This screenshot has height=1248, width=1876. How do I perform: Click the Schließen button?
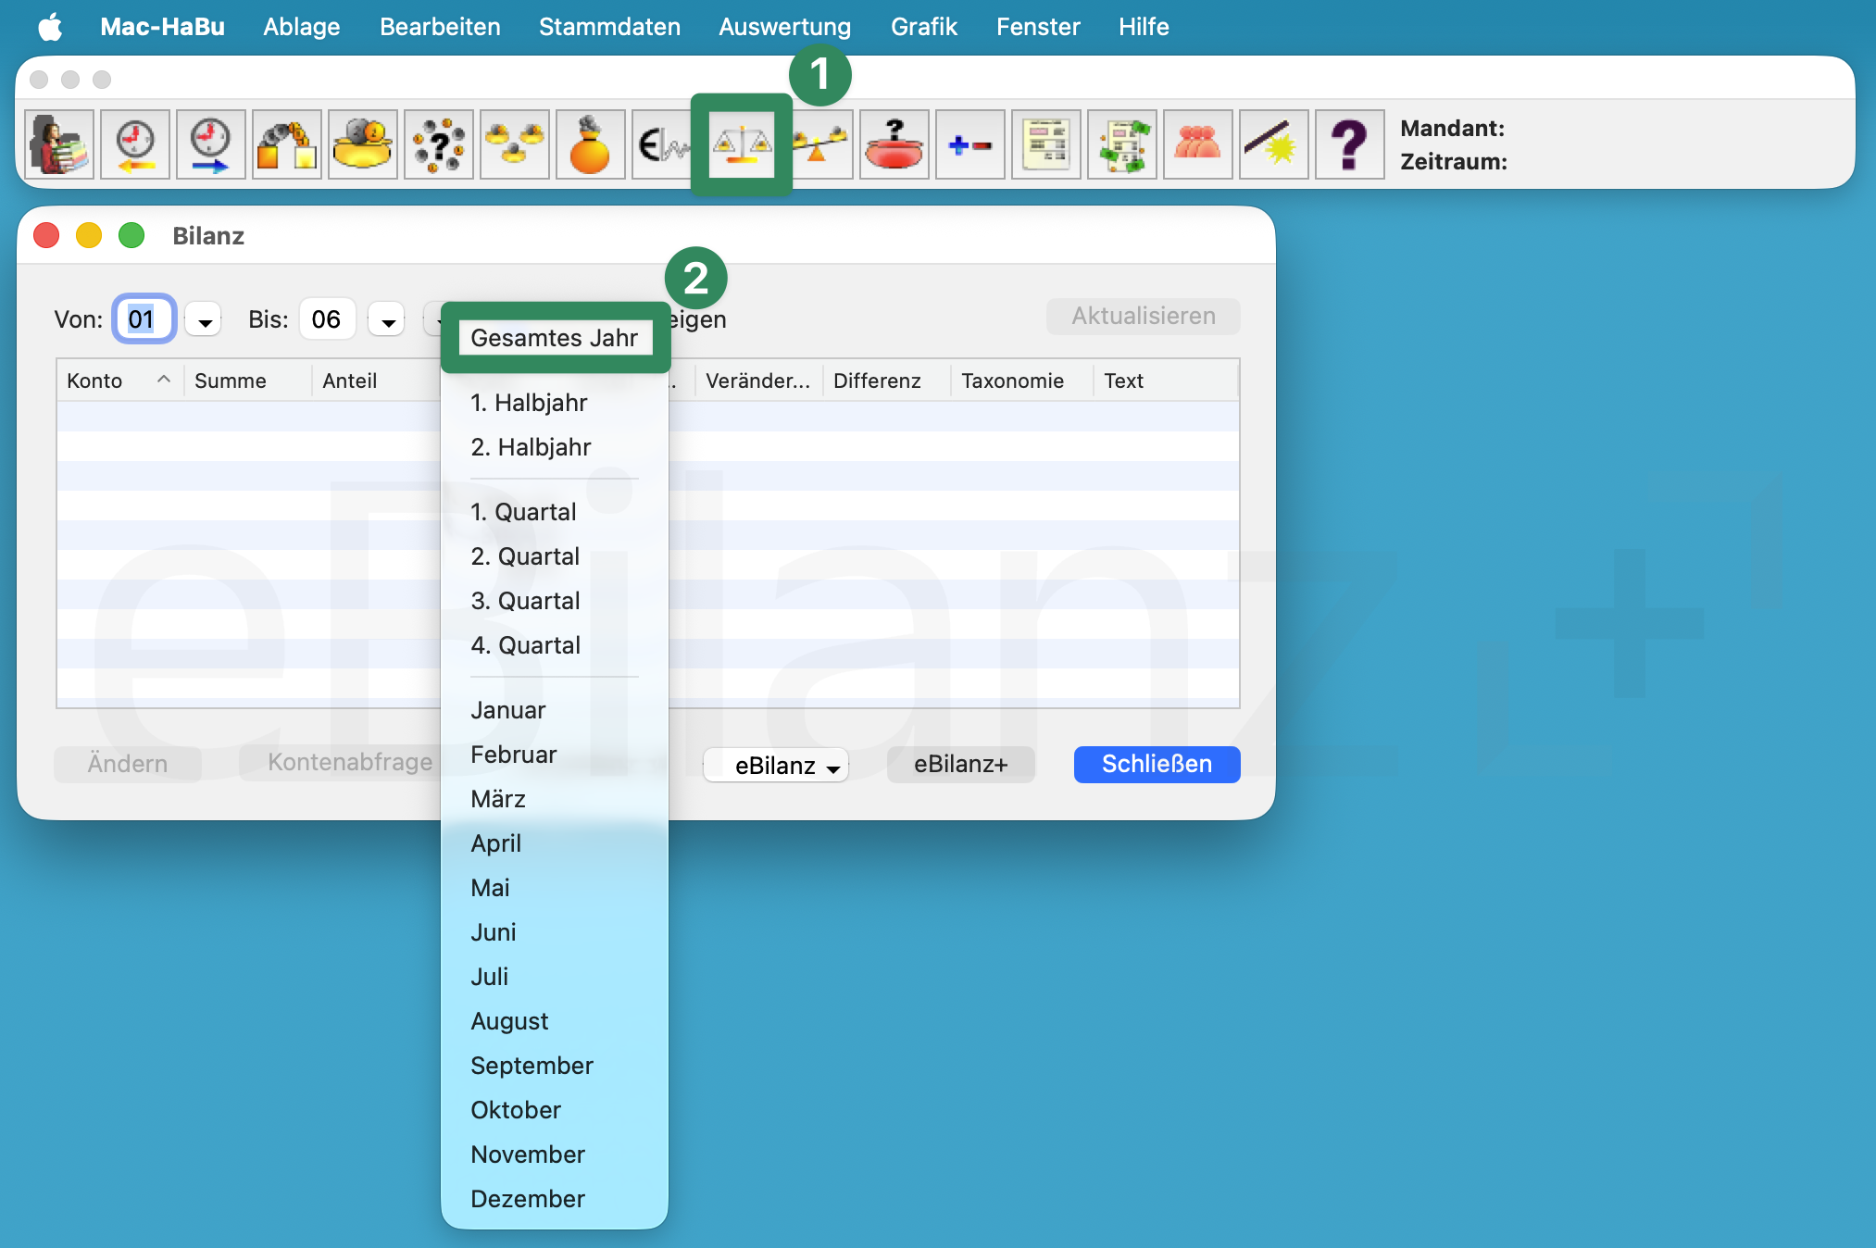click(x=1157, y=765)
